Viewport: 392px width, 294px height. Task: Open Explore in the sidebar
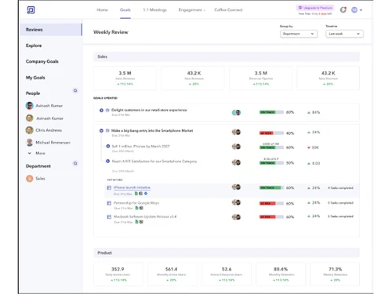[x=34, y=45]
